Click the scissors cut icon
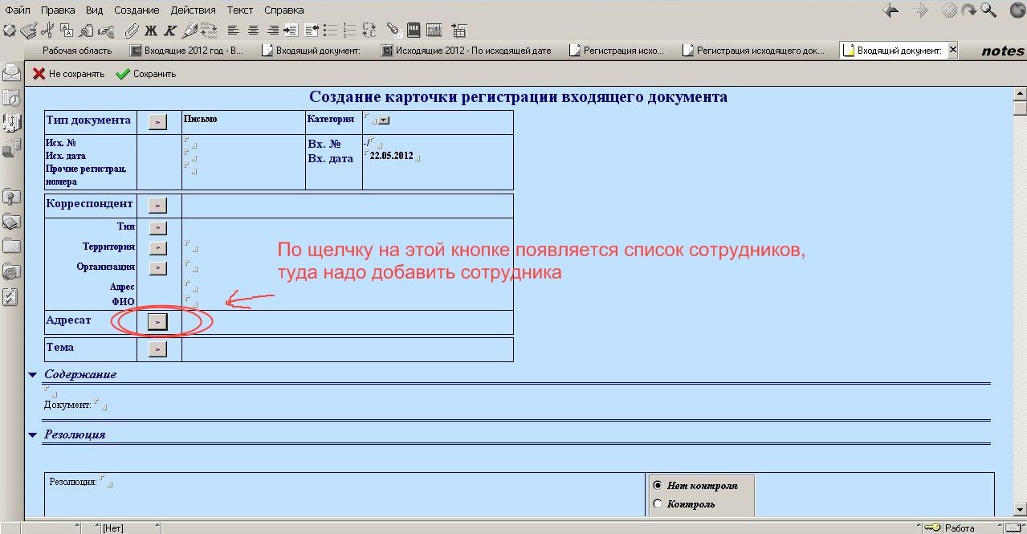This screenshot has width=1027, height=534. coord(47,31)
